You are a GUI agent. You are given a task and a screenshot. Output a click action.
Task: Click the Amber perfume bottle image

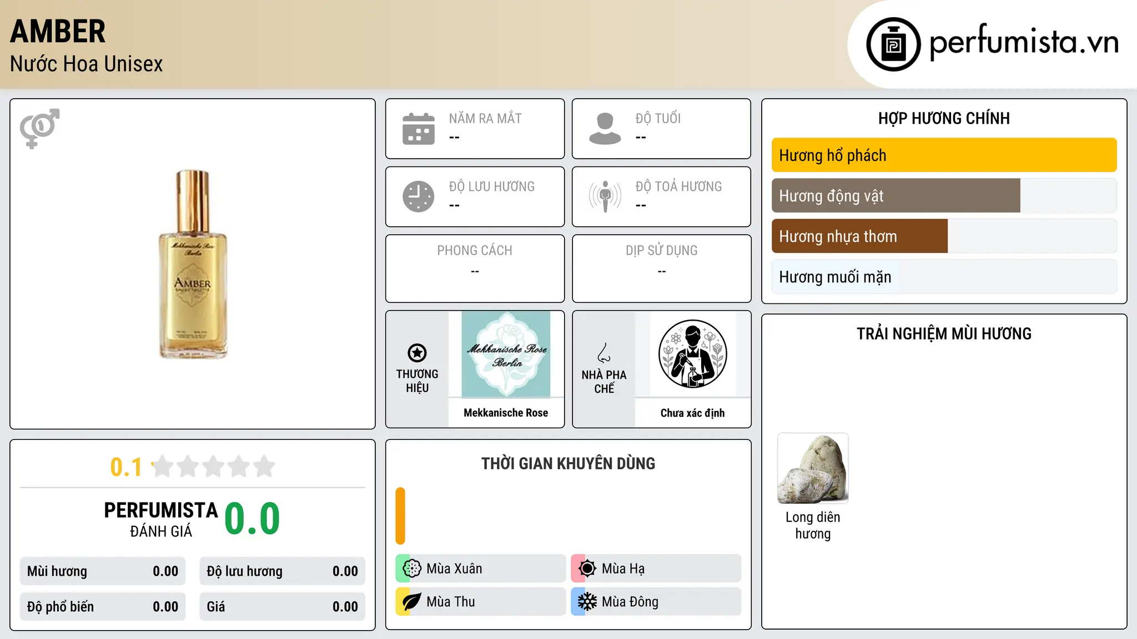pyautogui.click(x=193, y=264)
